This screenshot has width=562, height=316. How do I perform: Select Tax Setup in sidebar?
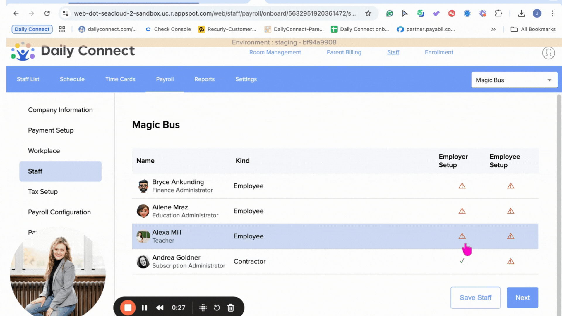pos(43,192)
